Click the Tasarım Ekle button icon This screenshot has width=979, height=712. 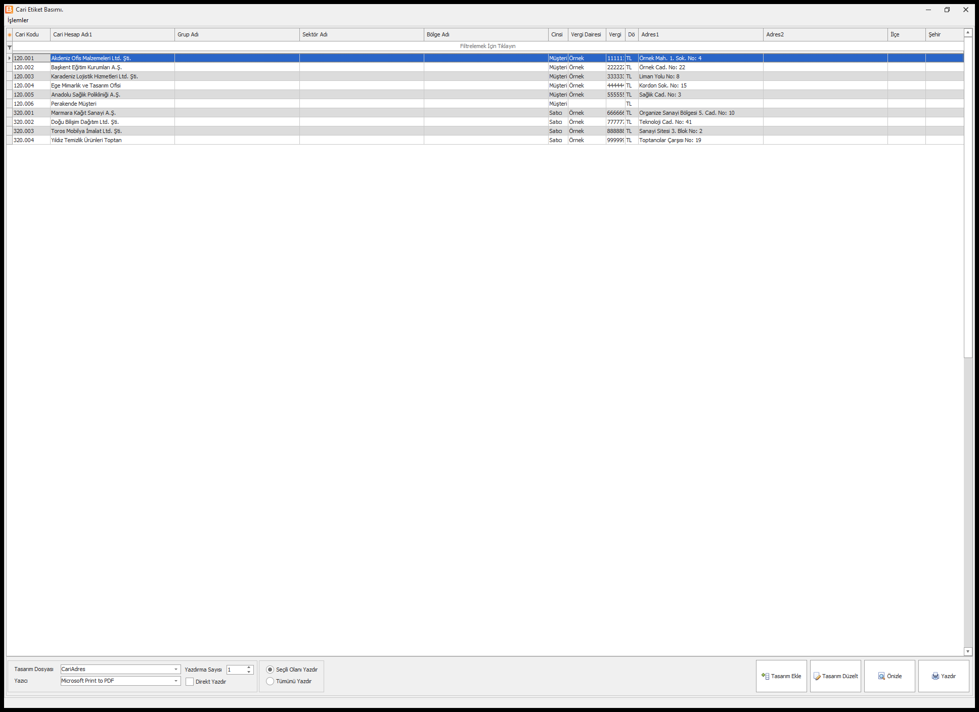[x=765, y=676]
